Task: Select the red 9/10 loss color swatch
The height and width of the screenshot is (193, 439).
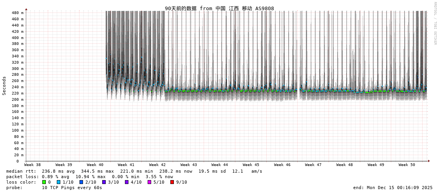Action: [172, 182]
